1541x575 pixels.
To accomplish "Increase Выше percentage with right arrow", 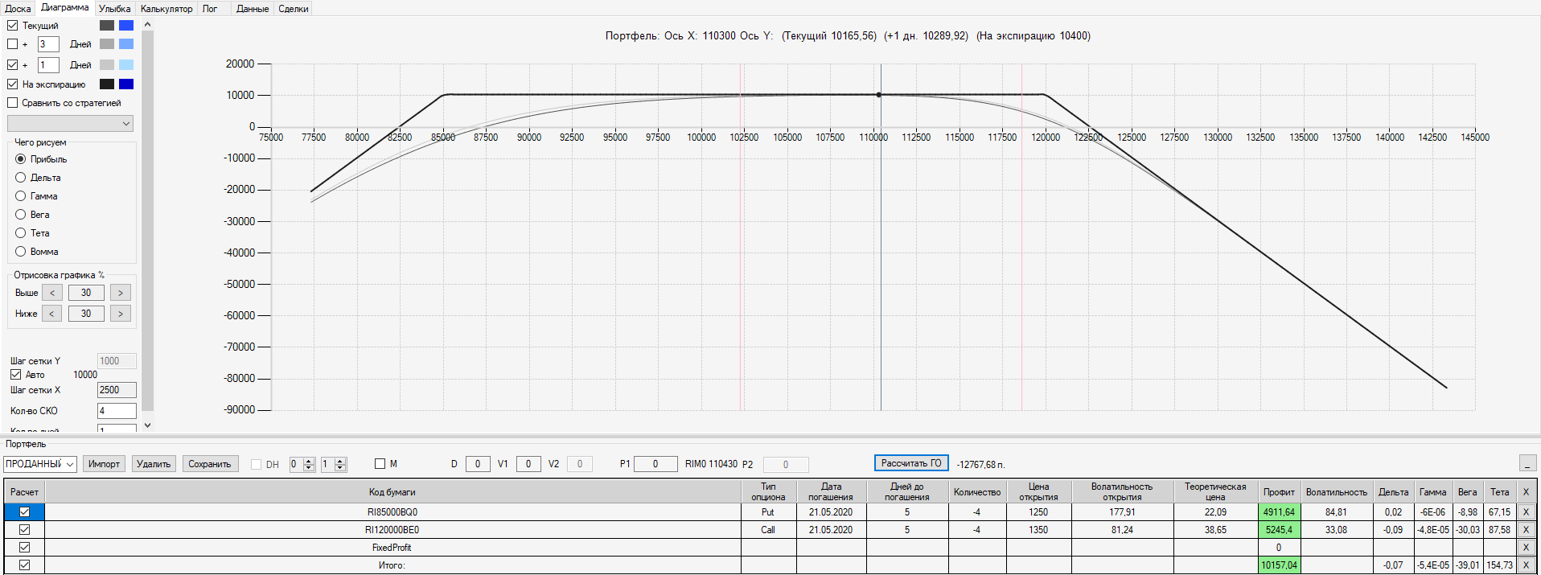I will (x=121, y=293).
